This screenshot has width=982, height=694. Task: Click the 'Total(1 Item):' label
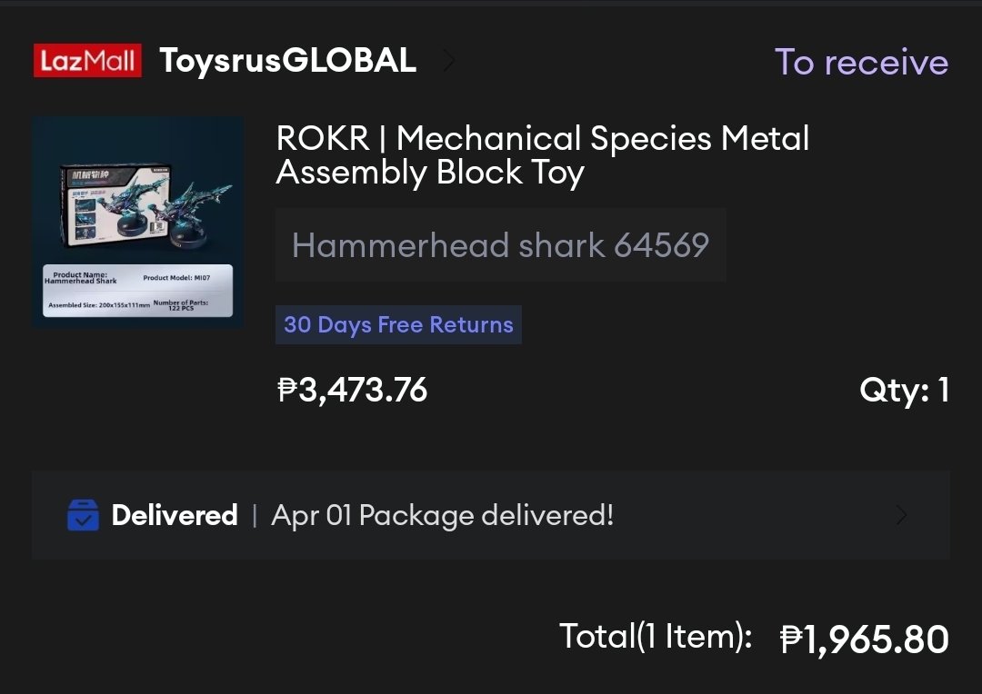655,637
